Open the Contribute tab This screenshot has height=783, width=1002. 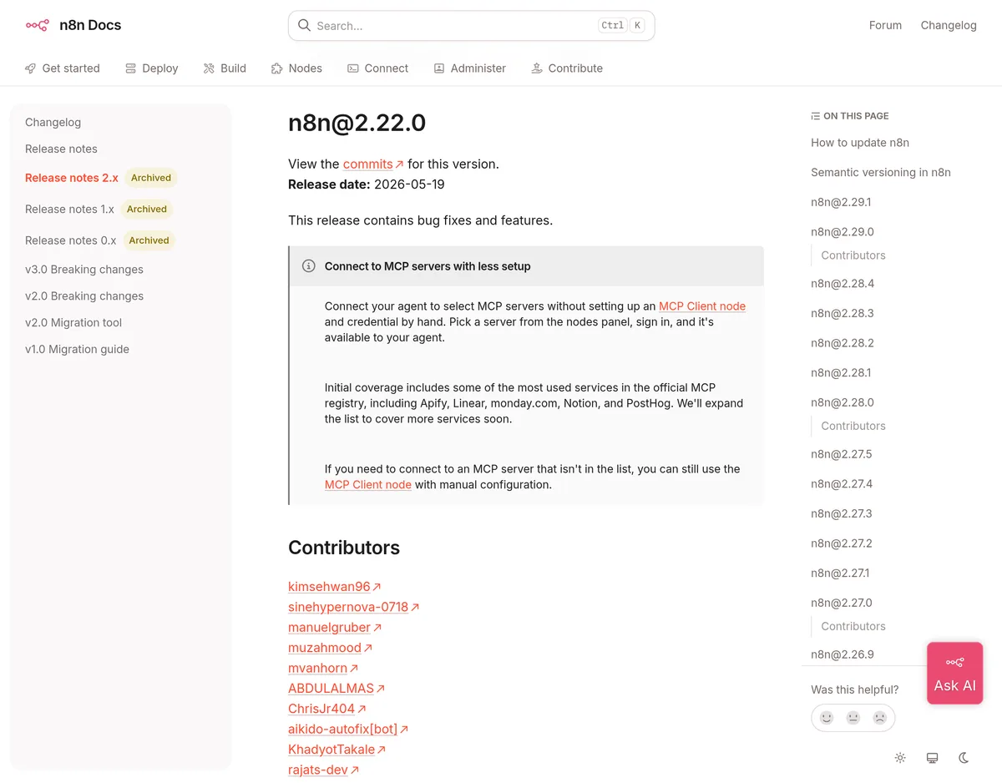click(567, 68)
